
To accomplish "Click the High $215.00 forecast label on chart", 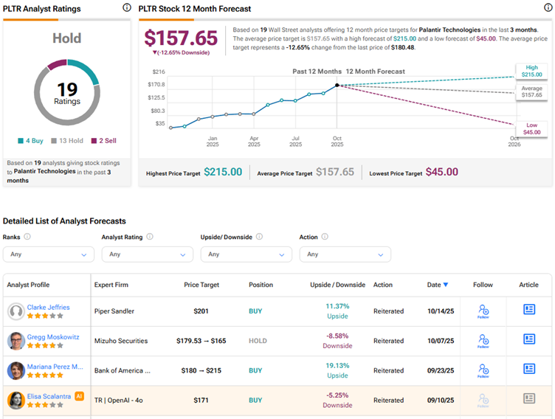I will click(x=531, y=72).
